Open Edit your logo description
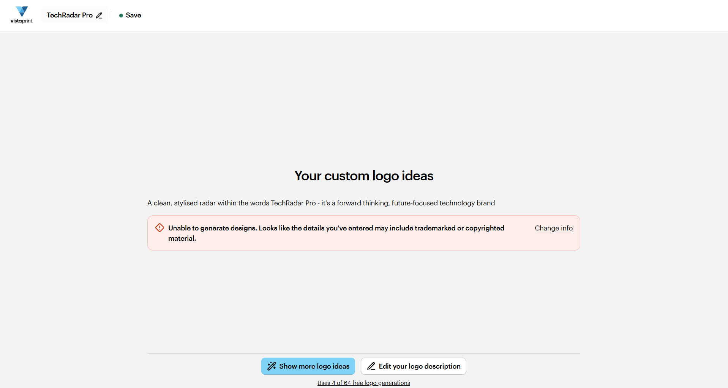This screenshot has height=388, width=728. point(413,366)
